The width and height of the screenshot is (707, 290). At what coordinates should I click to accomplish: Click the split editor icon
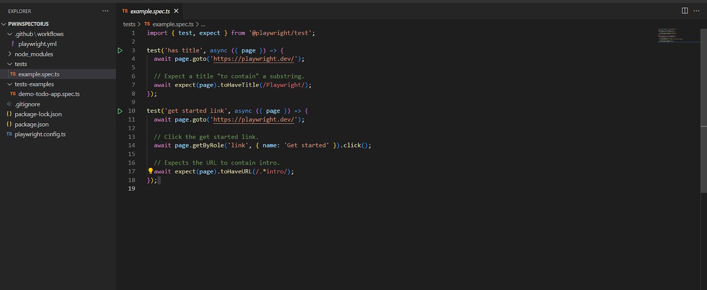(684, 11)
